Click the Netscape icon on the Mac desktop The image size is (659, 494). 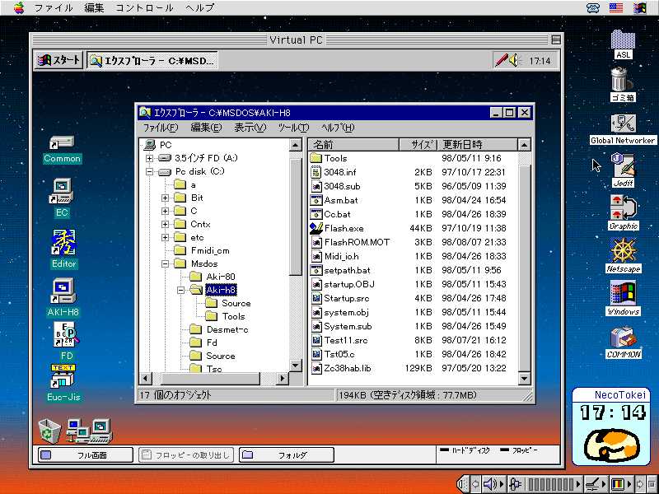click(x=624, y=250)
